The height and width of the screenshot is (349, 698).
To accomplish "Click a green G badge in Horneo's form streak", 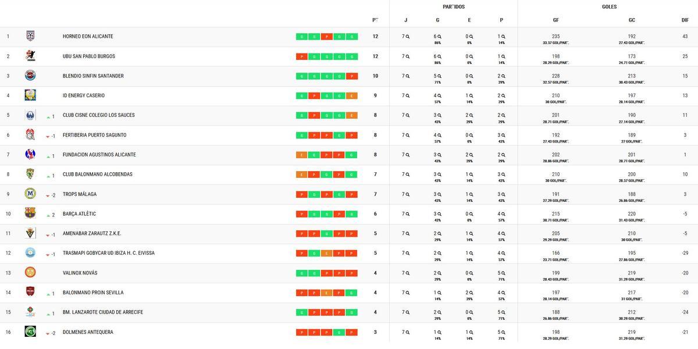I will coord(303,35).
